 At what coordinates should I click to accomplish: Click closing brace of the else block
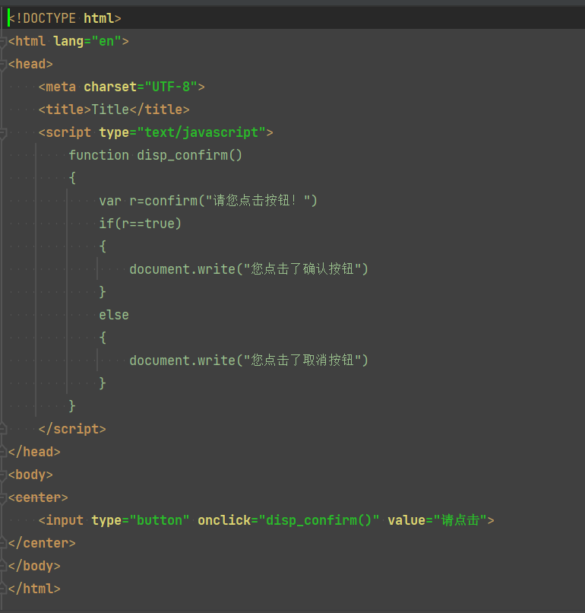(x=103, y=383)
